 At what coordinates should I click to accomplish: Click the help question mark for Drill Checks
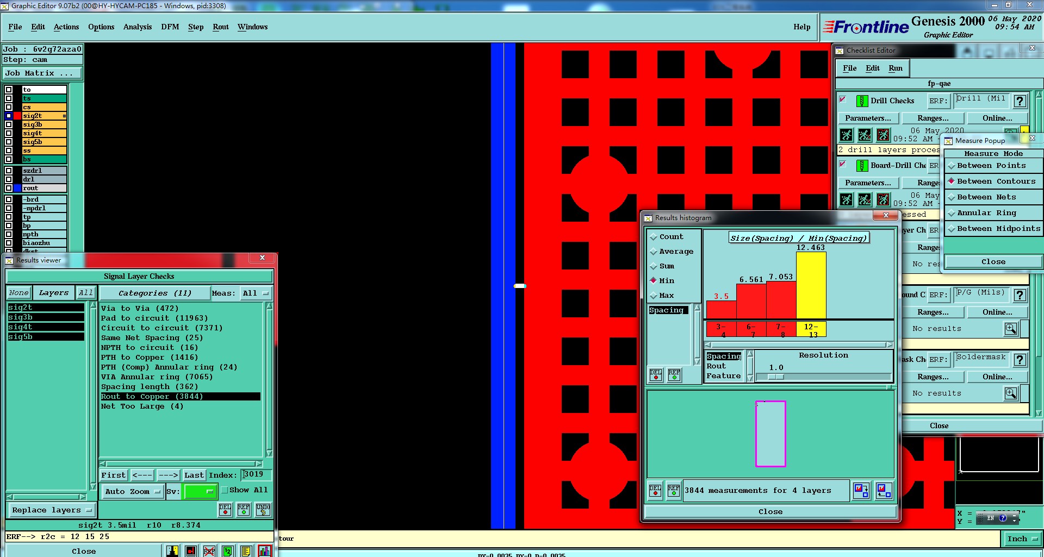click(x=1020, y=101)
